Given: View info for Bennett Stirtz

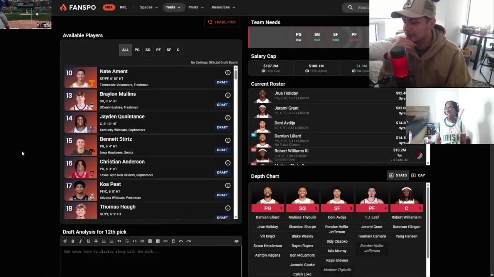Looking at the screenshot, I should pyautogui.click(x=228, y=140).
